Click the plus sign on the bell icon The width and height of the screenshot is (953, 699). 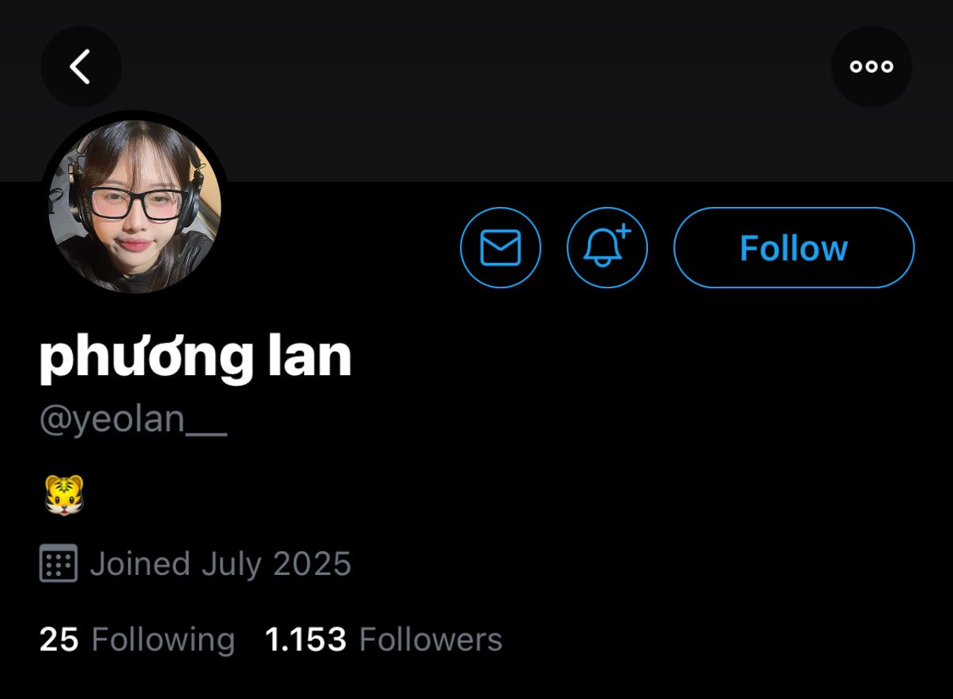click(623, 232)
